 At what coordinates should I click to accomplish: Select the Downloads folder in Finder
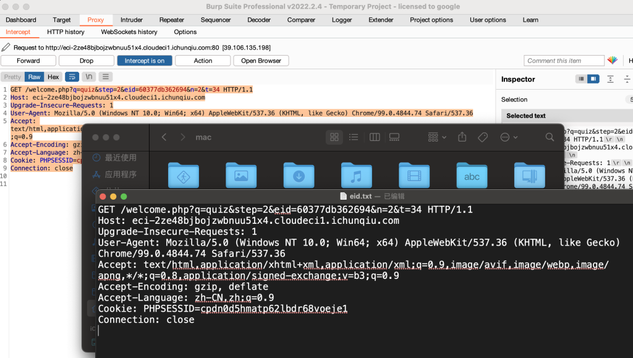299,176
